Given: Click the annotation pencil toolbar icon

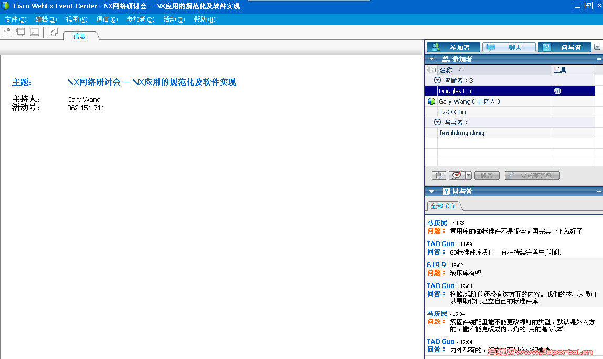Looking at the screenshot, I should tap(53, 33).
